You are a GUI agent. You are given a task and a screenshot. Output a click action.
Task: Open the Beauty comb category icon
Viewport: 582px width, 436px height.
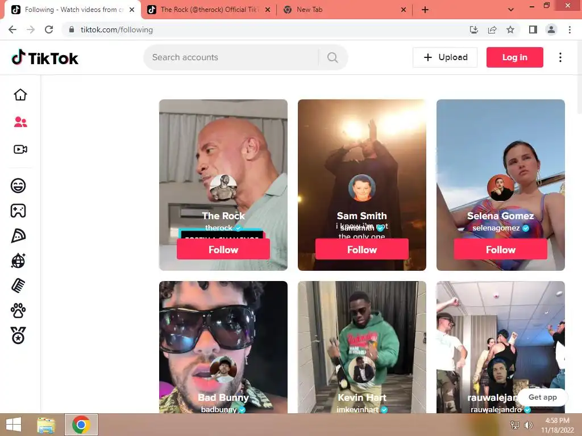click(x=18, y=286)
